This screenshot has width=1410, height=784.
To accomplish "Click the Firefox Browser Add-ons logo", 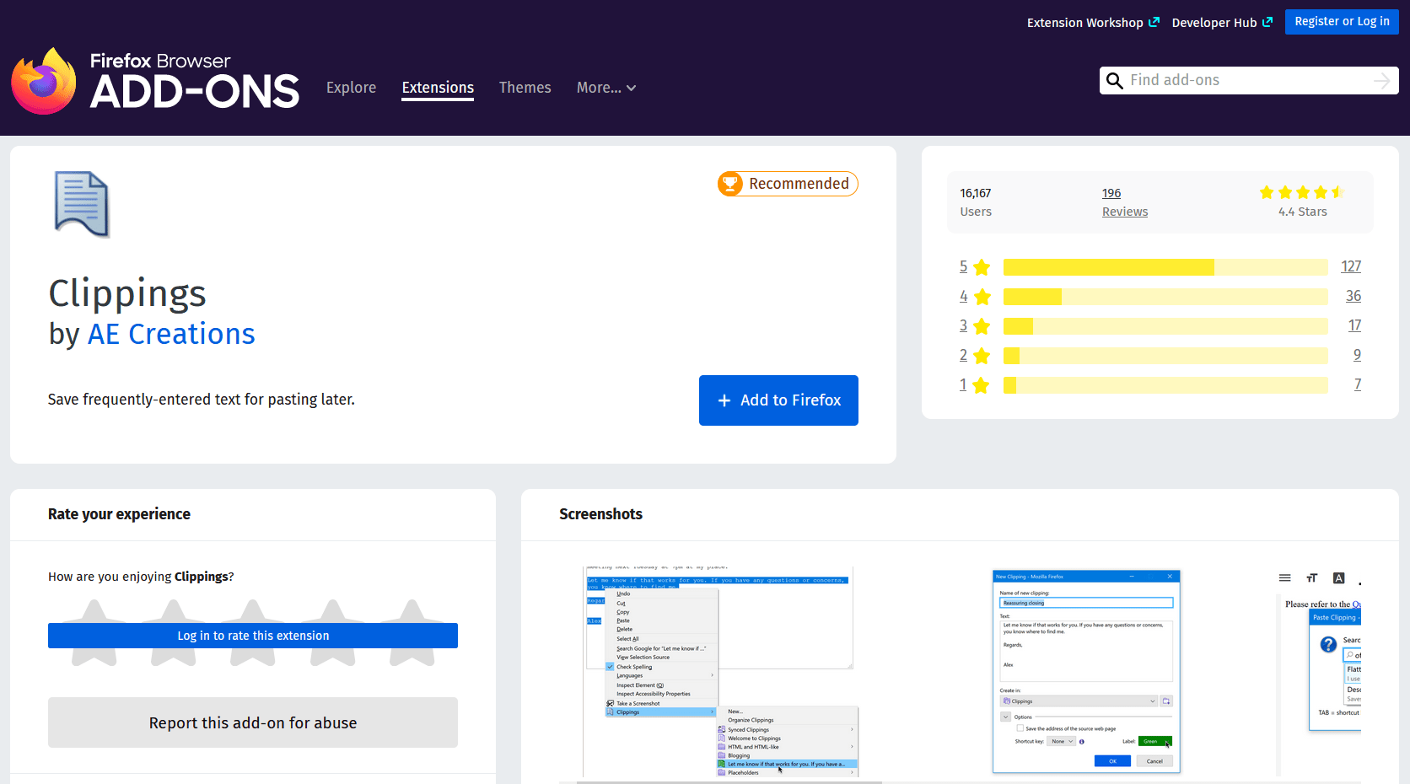I will click(155, 81).
